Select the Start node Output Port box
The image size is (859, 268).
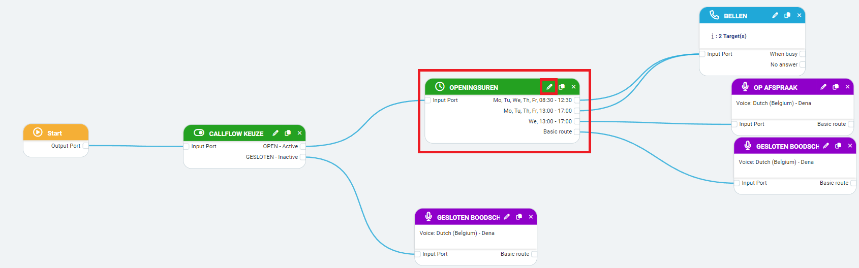[x=85, y=146]
